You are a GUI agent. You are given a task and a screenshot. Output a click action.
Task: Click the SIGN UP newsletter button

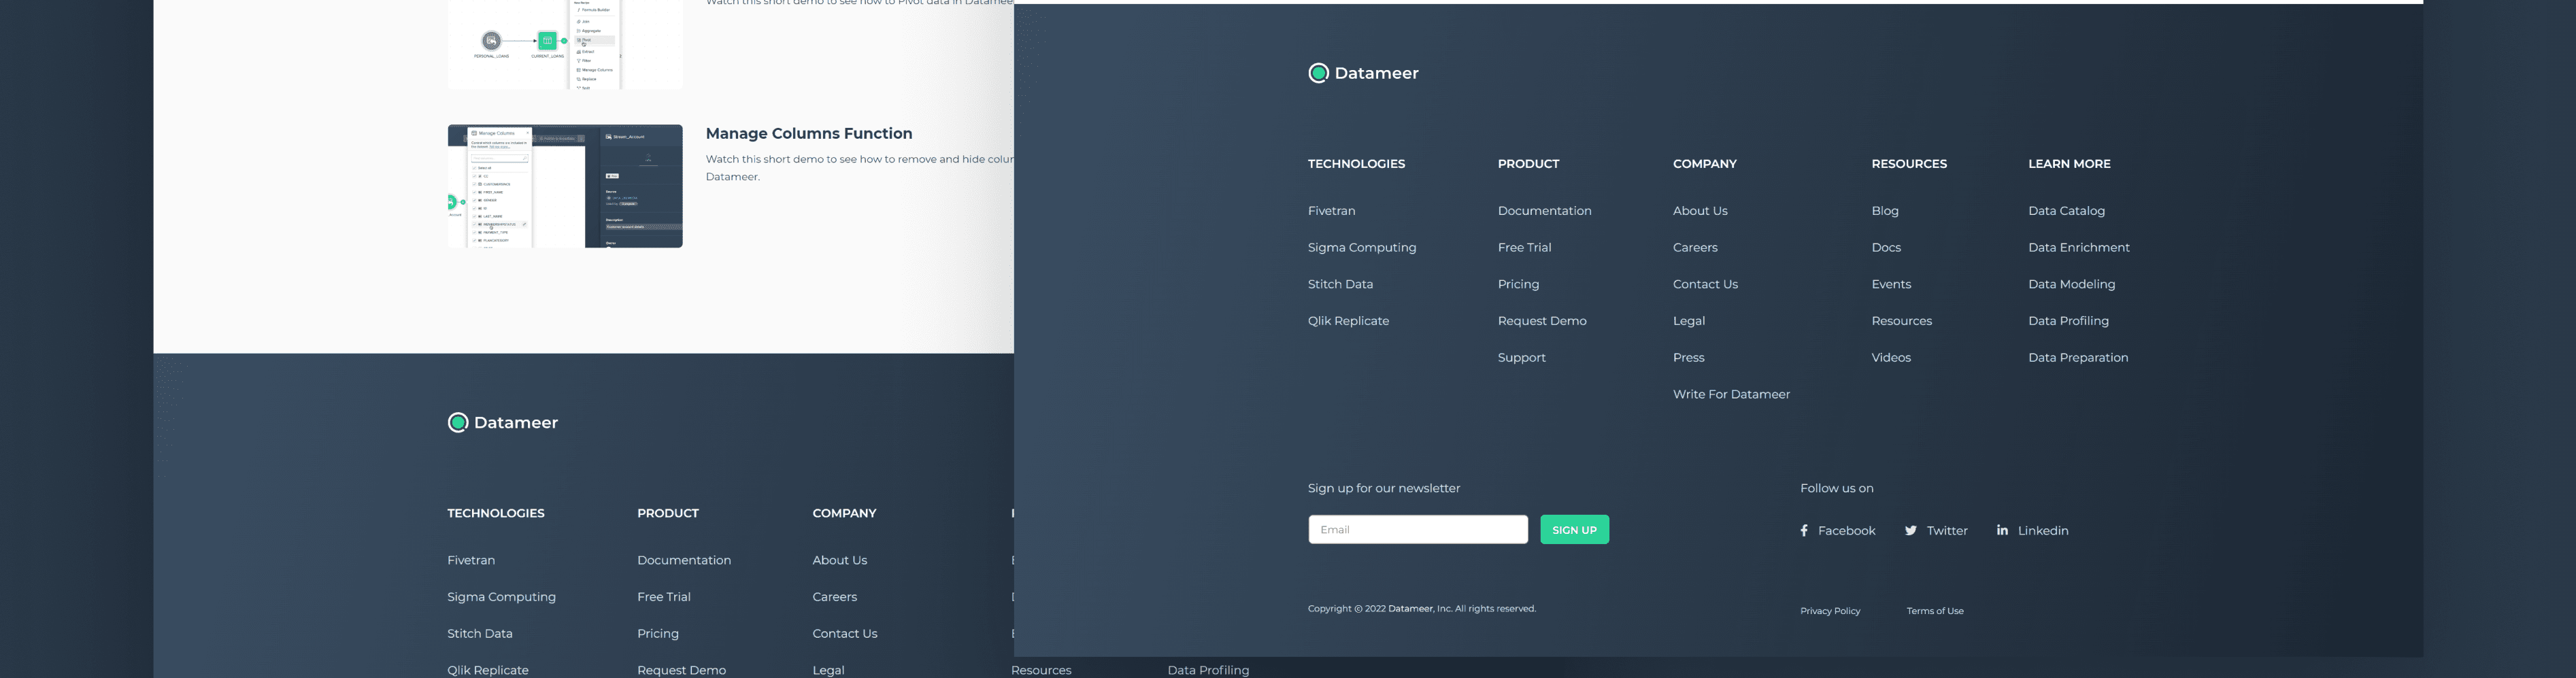pyautogui.click(x=1574, y=530)
